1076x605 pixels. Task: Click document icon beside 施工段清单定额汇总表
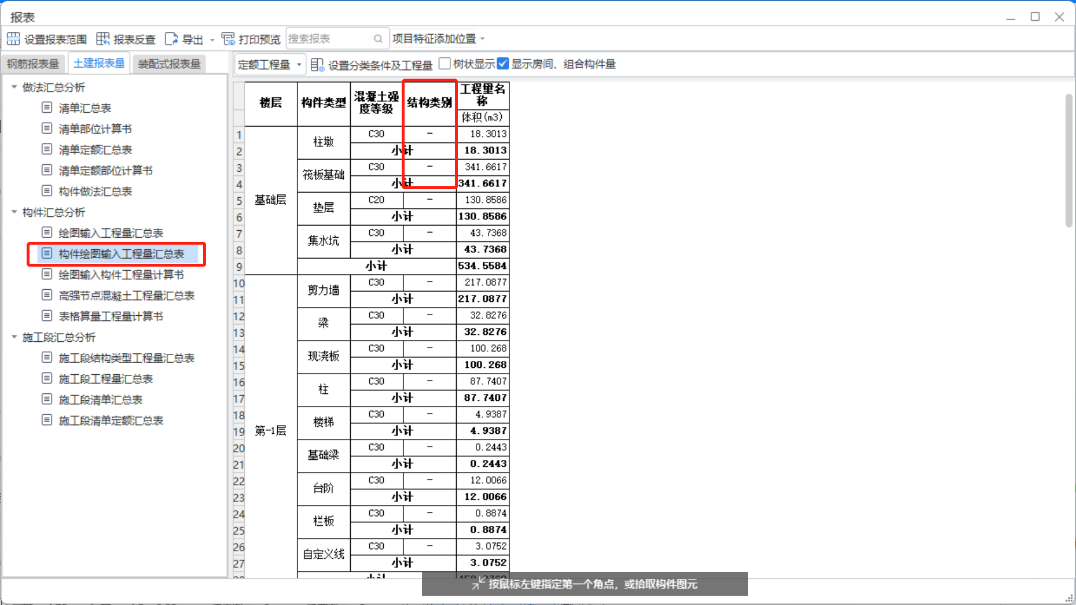coord(47,420)
